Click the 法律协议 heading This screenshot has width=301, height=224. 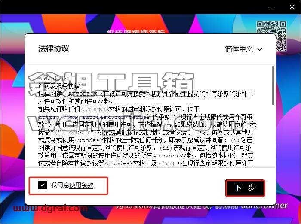click(x=54, y=48)
